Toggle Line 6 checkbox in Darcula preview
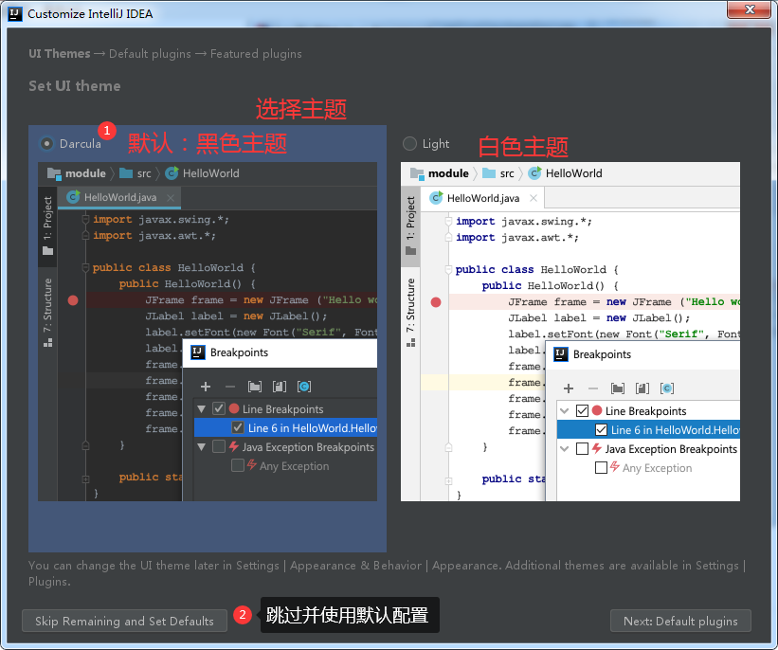778x650 pixels. 238,427
